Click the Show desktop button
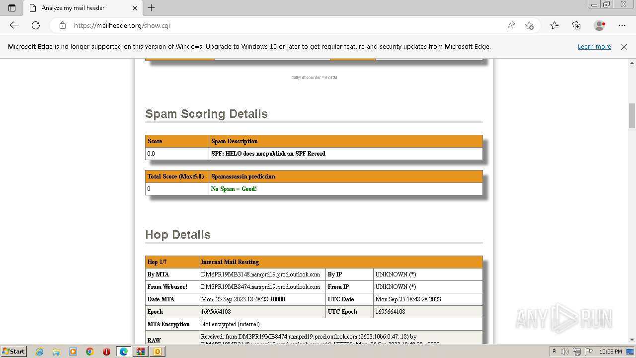Image resolution: width=636 pixels, height=358 pixels. pos(631,352)
